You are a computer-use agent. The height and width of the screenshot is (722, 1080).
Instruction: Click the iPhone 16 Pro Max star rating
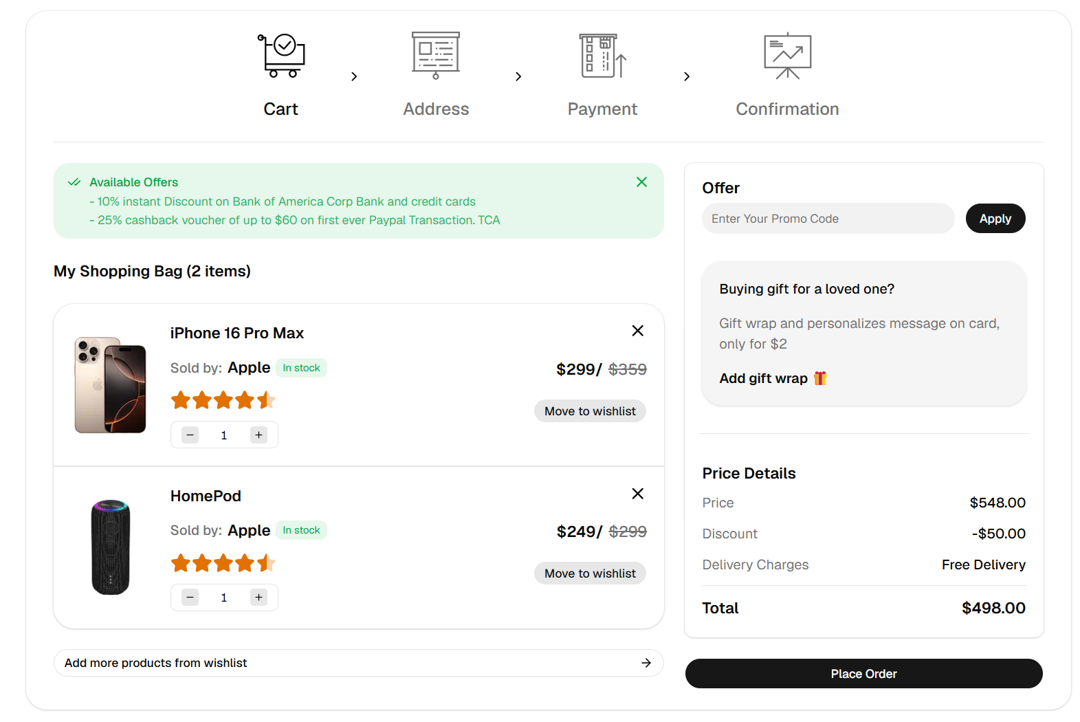(x=223, y=400)
